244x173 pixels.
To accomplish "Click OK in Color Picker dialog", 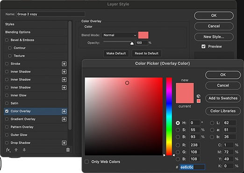I will [223, 75].
